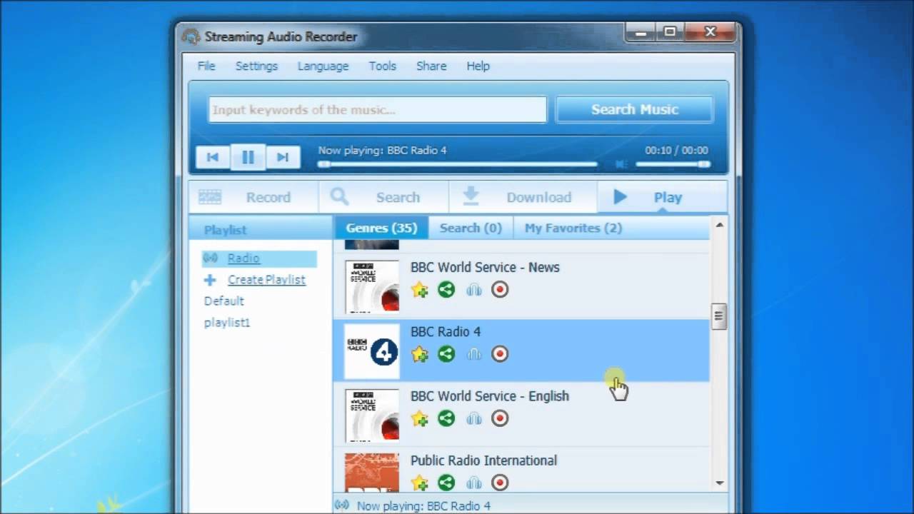Click the playback progress slider
Screen dimensions: 914x514
pos(458,164)
